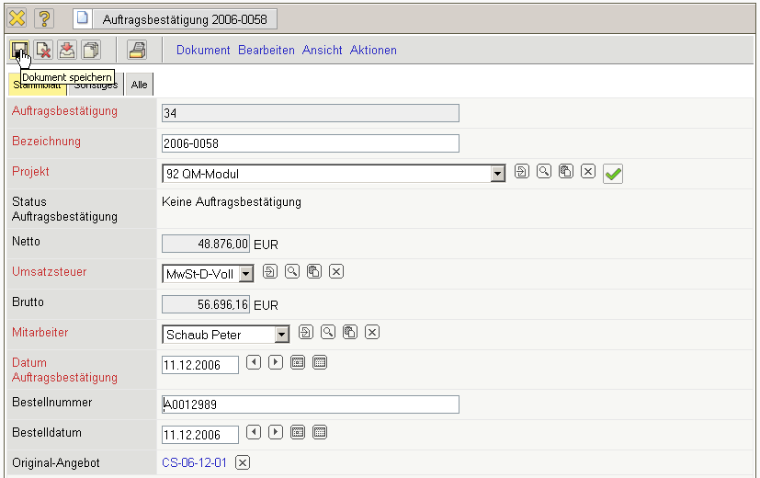Viewport: 760px width, 478px height.
Task: Open the CS-06-12-01 original offer link
Action: coord(194,462)
